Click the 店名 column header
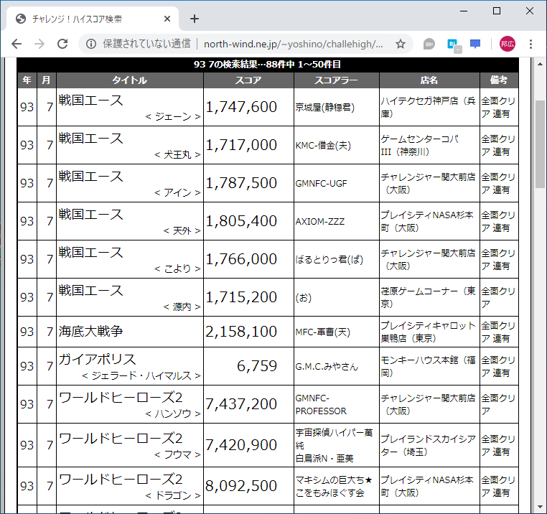The height and width of the screenshot is (514, 547). point(429,80)
